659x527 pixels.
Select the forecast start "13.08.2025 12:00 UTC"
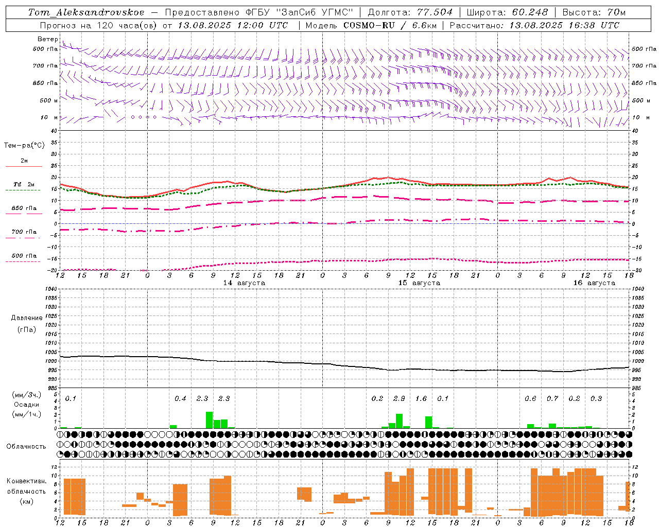point(233,25)
